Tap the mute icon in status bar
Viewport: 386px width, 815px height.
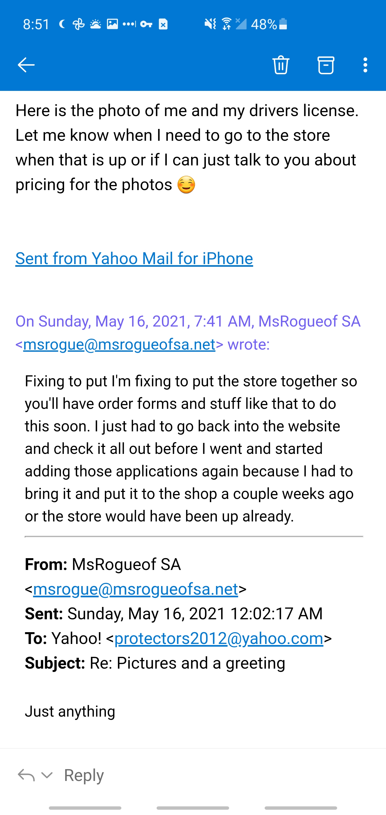pyautogui.click(x=210, y=24)
